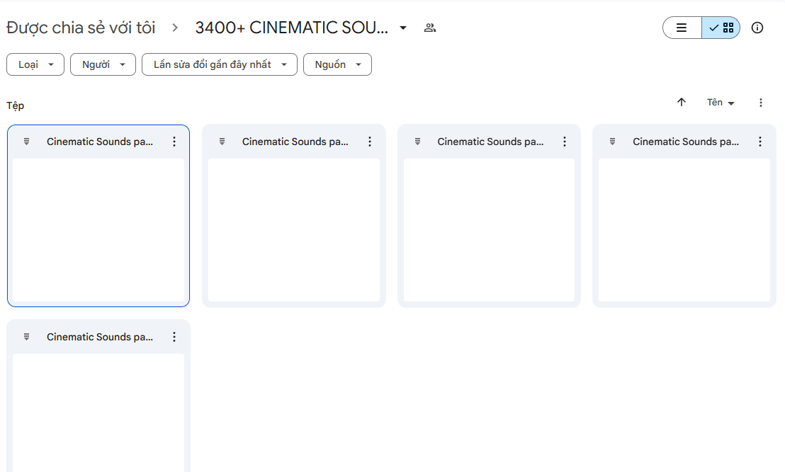Viewport: 785px width, 472px height.
Task: Click the preview thumbnail of highlighted file
Action: point(98,230)
